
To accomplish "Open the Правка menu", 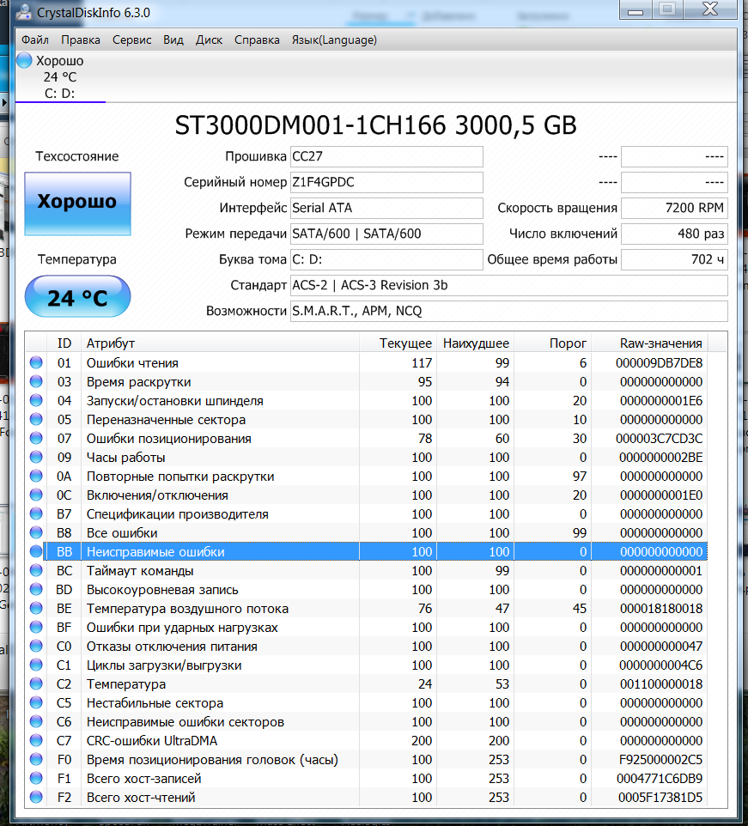I will click(81, 40).
